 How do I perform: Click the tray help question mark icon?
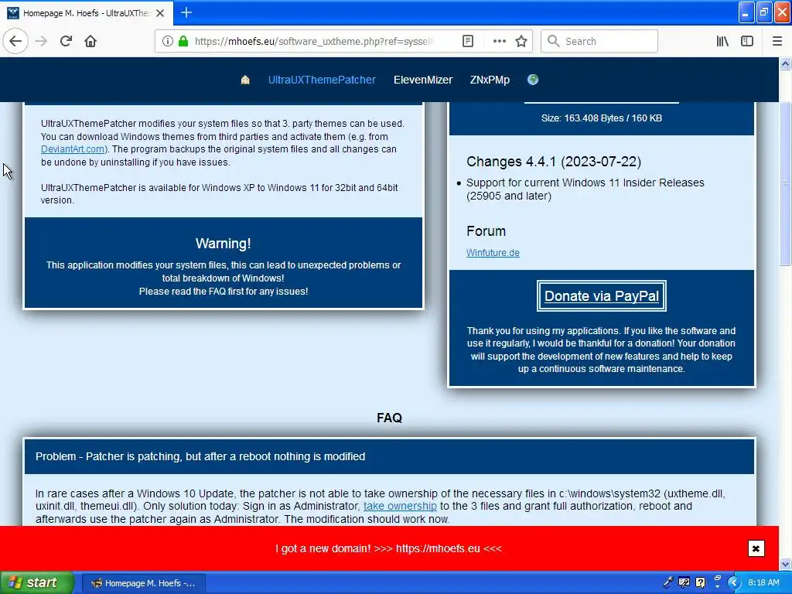(700, 582)
